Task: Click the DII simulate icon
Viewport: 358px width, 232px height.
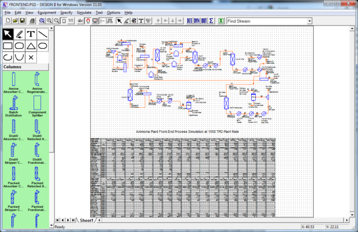Action: [x=190, y=21]
